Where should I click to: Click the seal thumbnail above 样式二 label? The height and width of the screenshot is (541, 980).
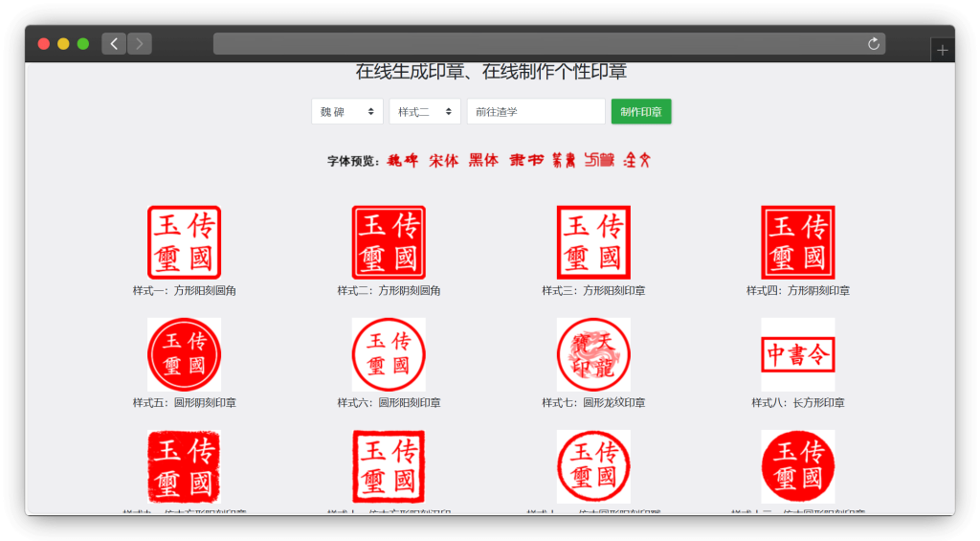click(x=389, y=242)
